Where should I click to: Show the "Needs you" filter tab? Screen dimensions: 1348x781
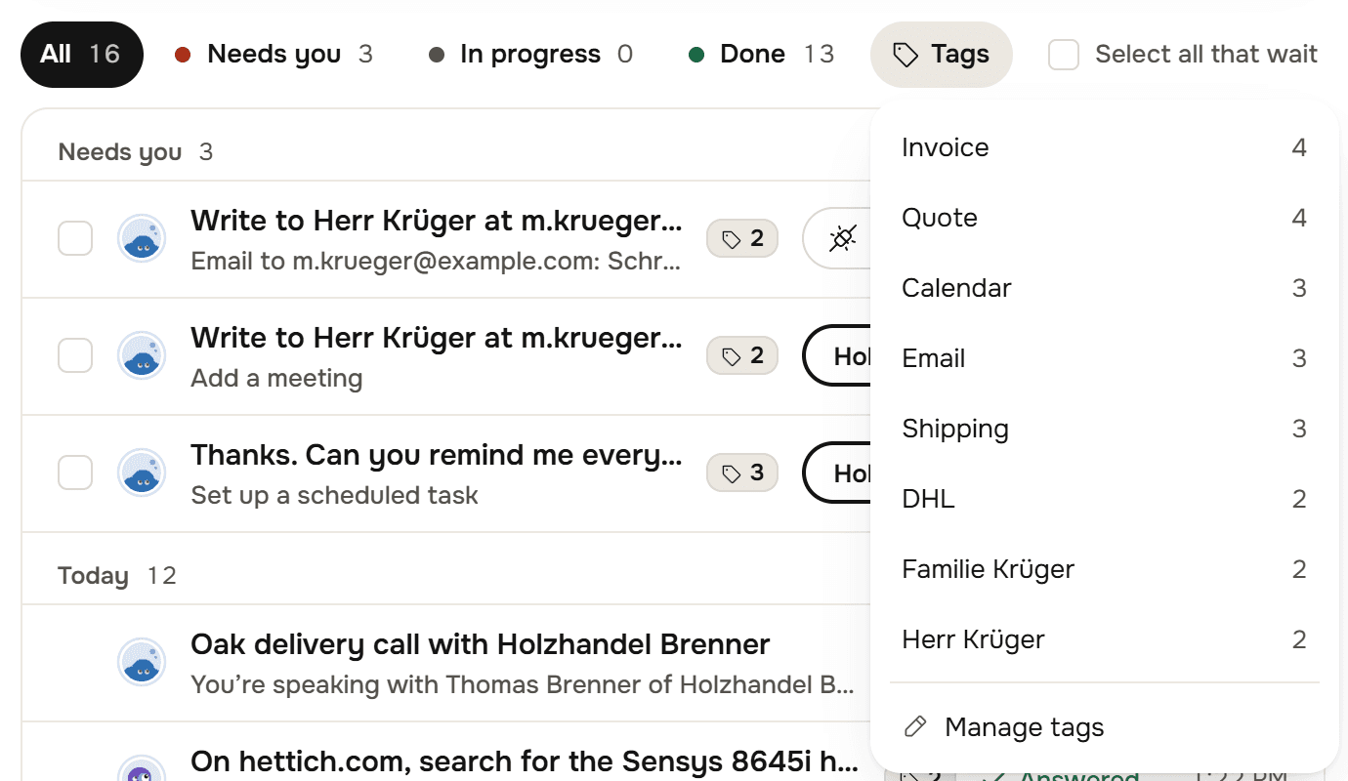pos(274,55)
